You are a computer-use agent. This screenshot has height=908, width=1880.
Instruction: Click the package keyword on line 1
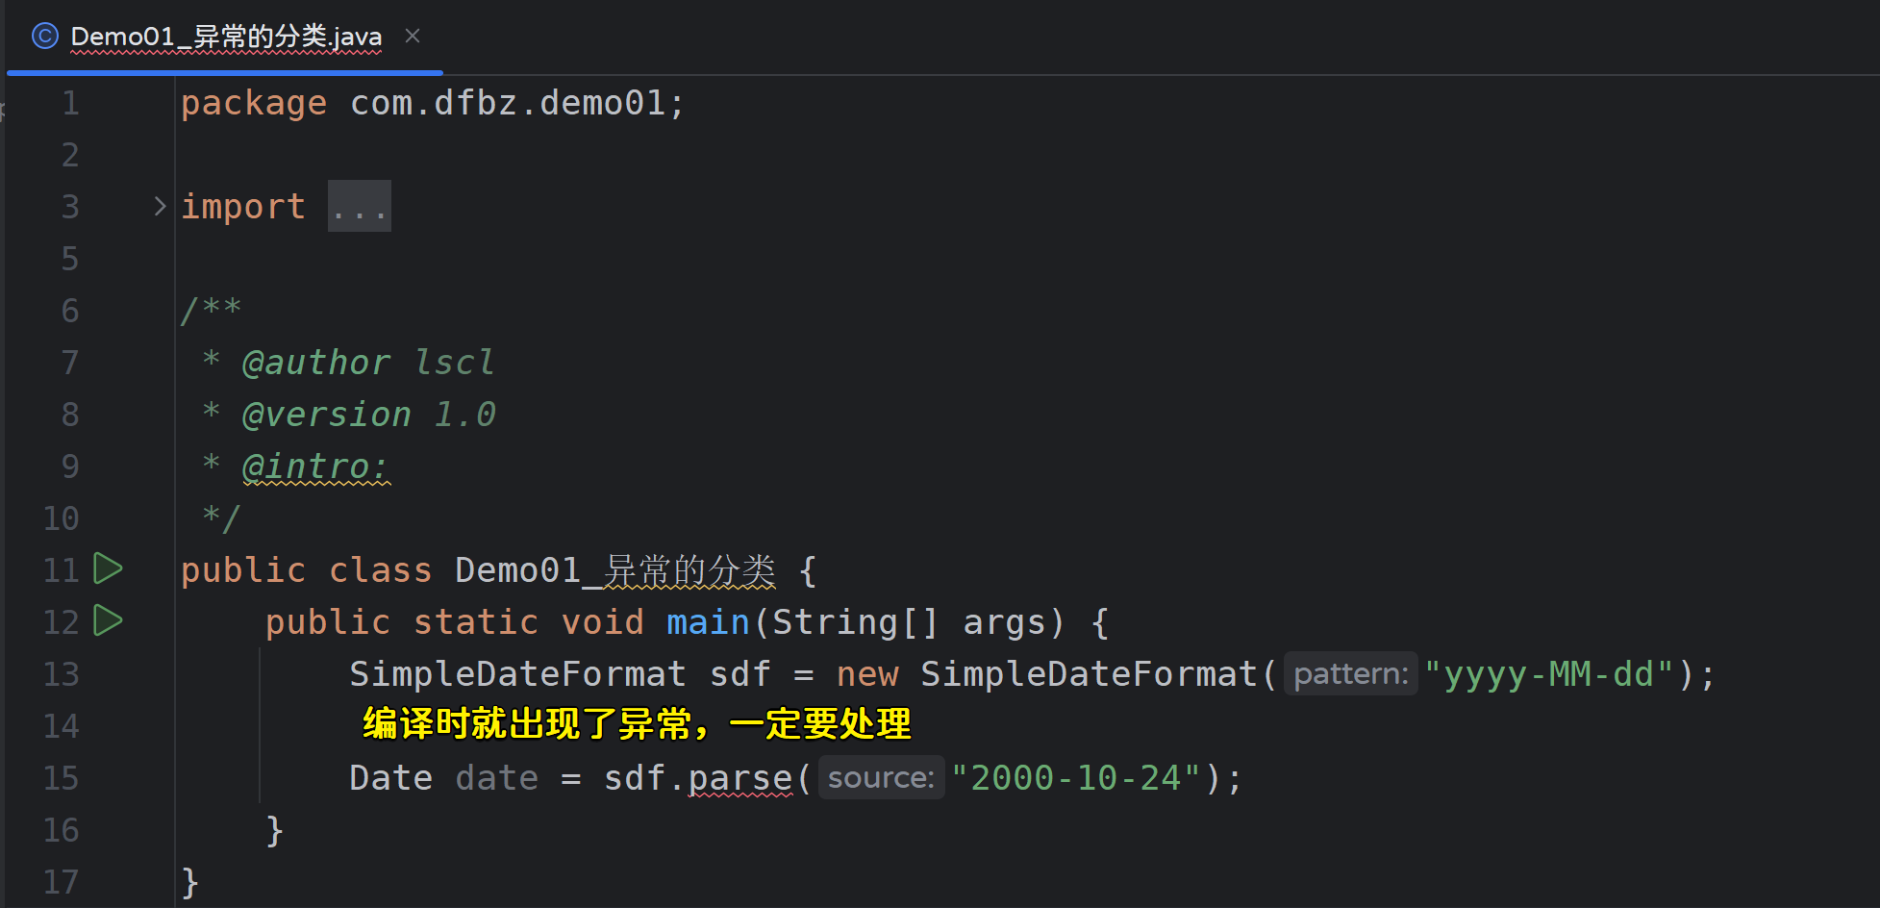tap(254, 103)
